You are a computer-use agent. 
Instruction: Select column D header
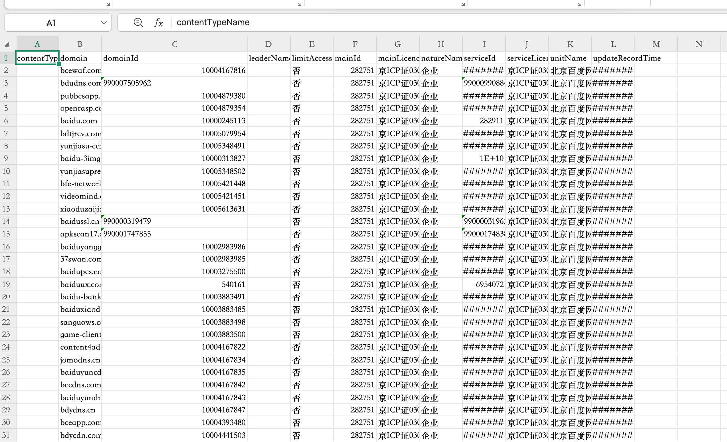point(268,44)
